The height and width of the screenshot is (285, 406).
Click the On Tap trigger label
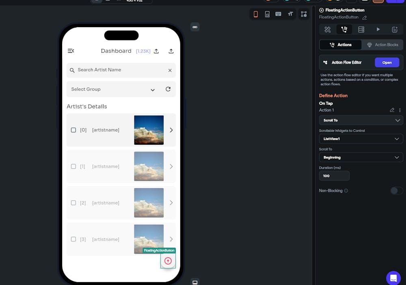click(326, 103)
